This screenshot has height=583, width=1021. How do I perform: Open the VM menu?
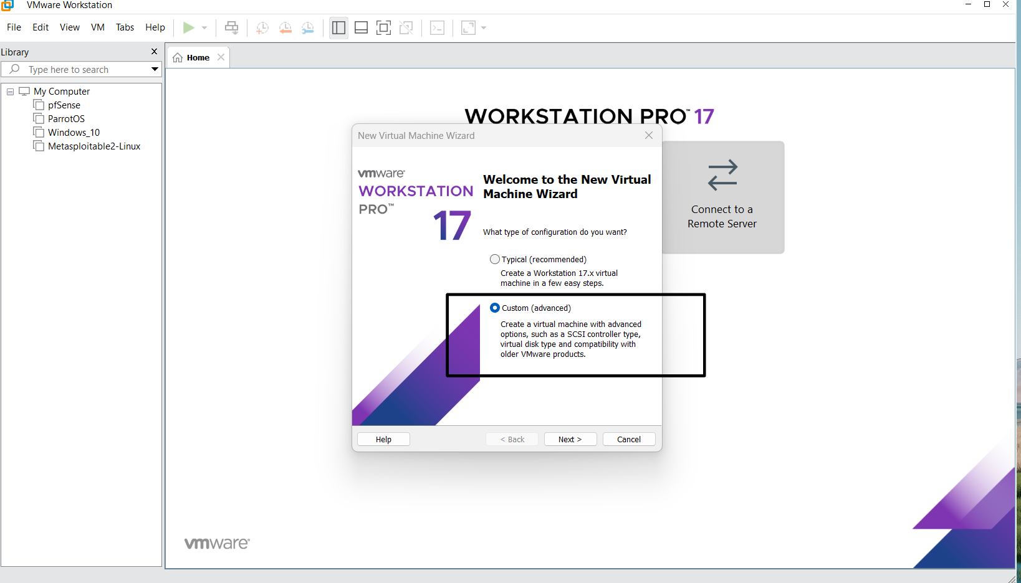click(98, 27)
